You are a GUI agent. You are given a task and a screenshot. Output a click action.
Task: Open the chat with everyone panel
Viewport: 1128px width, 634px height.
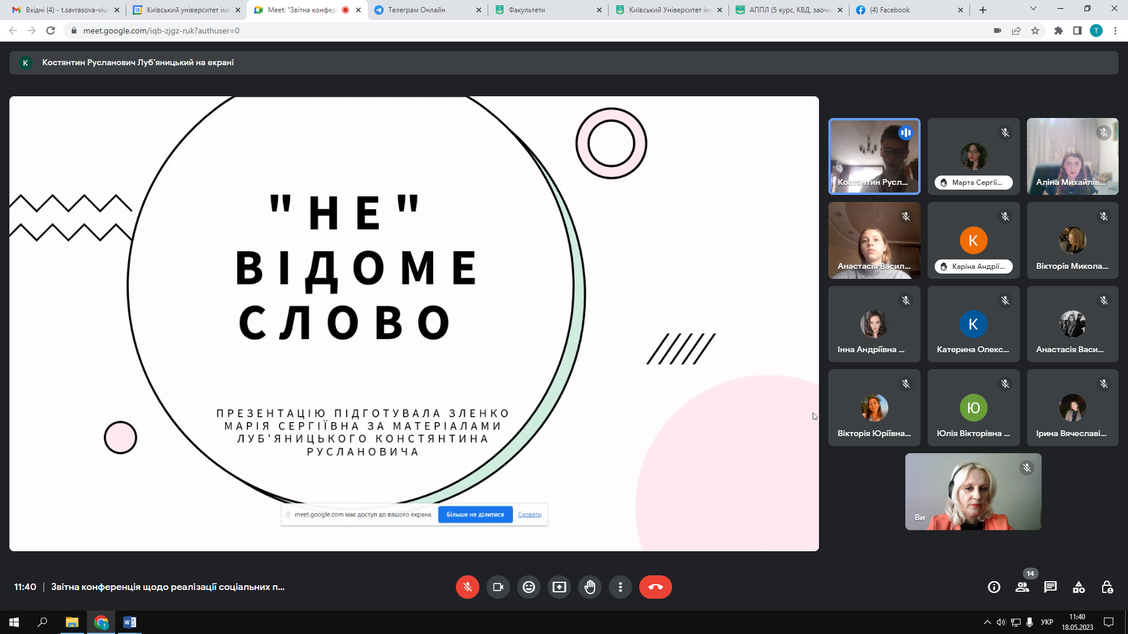point(1050,587)
